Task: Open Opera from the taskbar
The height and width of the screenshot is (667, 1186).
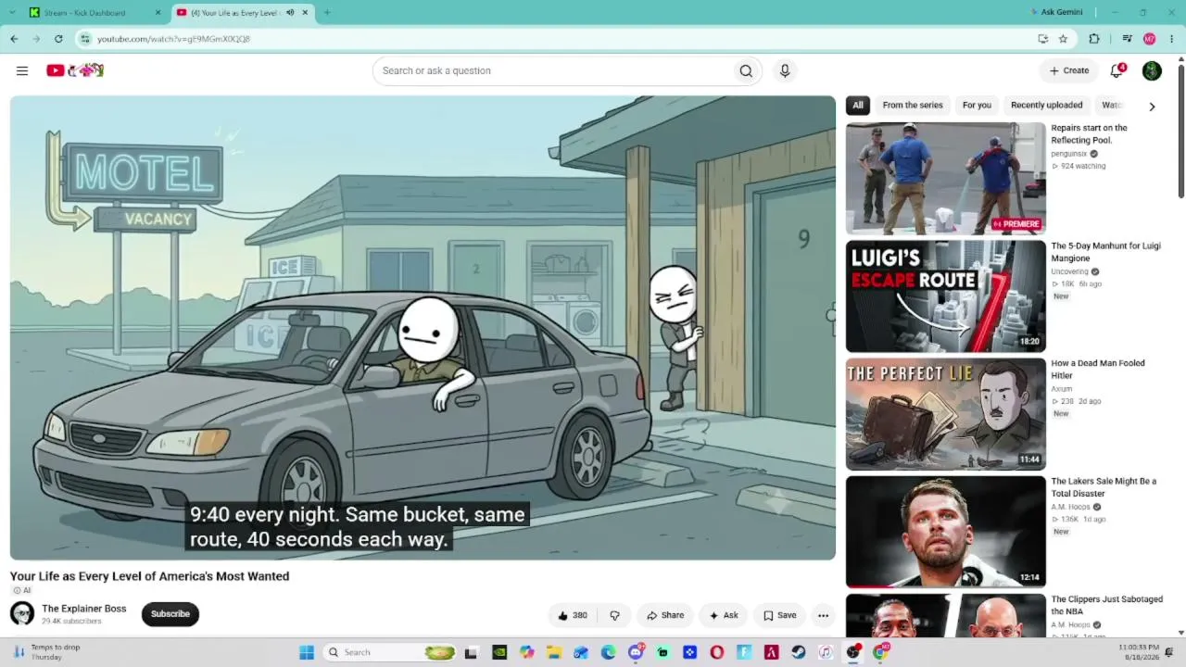Action: coord(716,652)
